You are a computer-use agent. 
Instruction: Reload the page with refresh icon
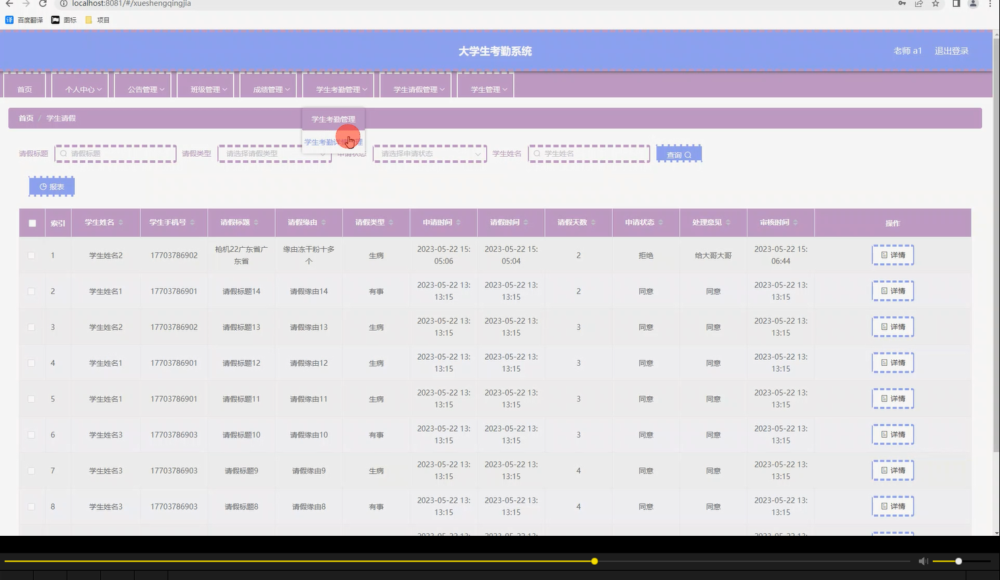tap(43, 3)
